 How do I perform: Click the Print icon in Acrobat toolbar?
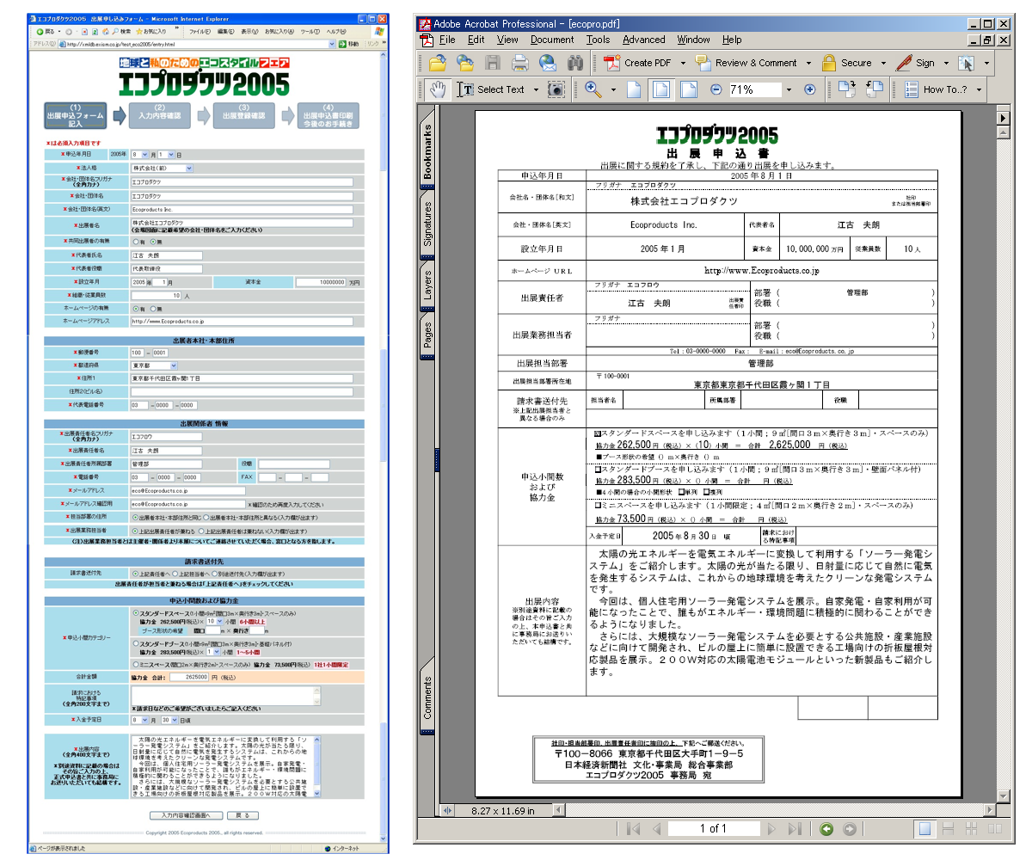coord(520,63)
